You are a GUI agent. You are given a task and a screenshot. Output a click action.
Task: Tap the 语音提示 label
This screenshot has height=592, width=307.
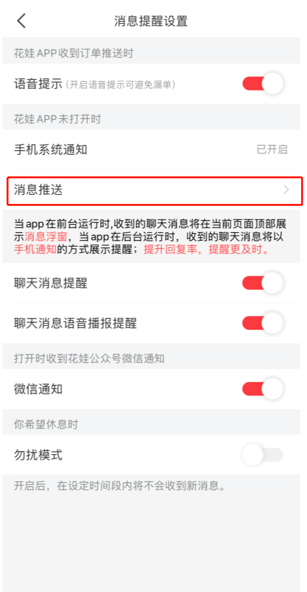point(38,84)
